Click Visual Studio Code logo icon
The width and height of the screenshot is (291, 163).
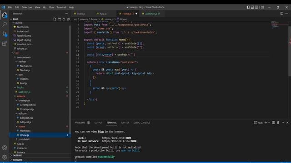tap(4, 7)
